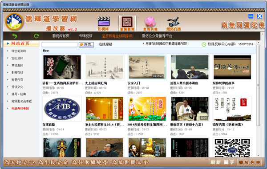Close the player with the blue X

click(259, 16)
